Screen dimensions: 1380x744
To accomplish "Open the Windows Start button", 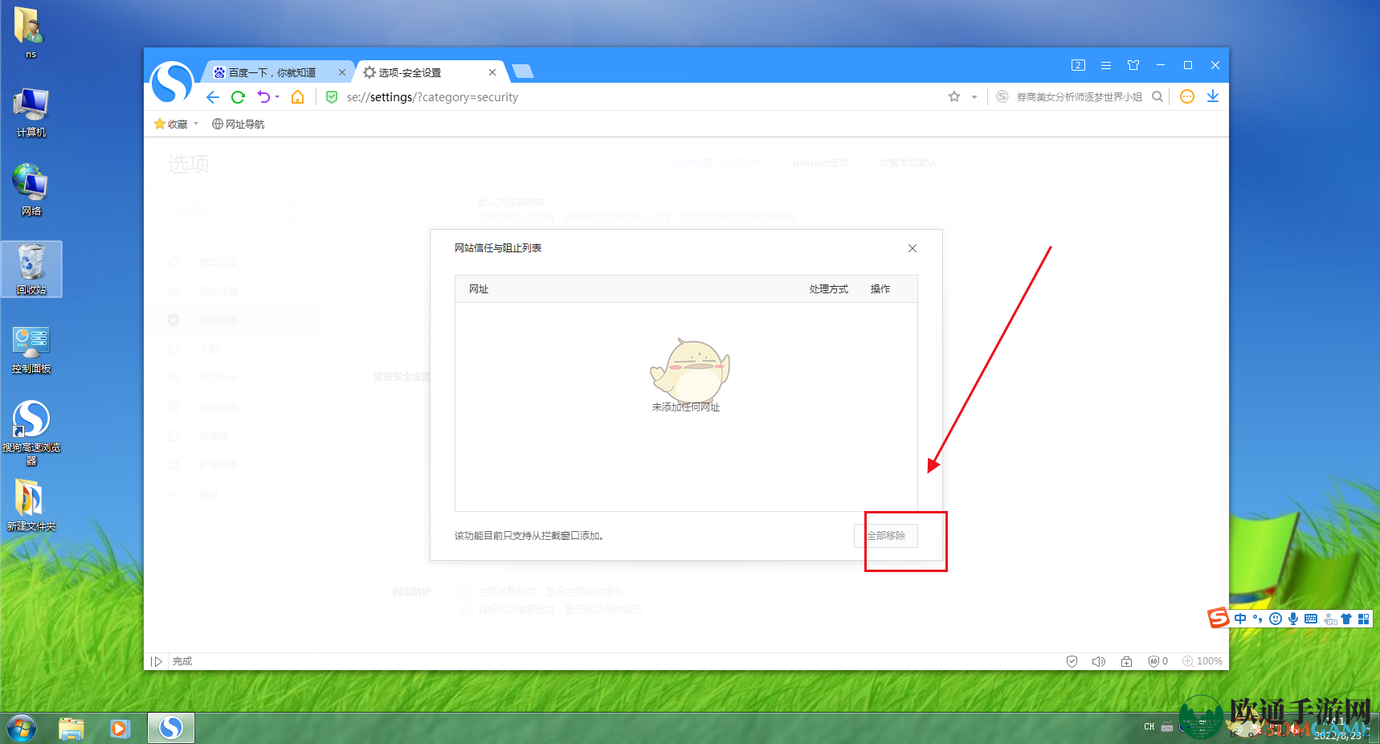I will coord(22,729).
